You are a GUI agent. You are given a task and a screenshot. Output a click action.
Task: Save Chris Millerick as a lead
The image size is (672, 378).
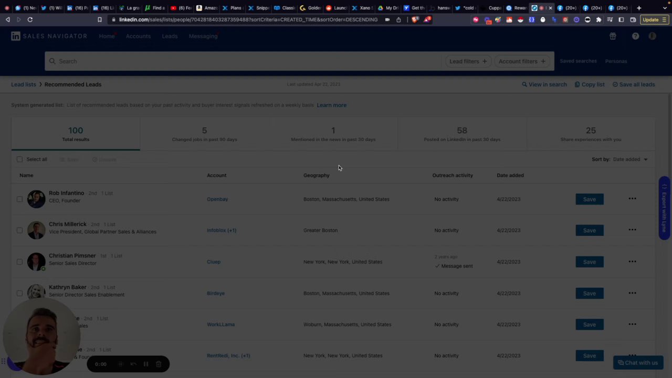590,230
